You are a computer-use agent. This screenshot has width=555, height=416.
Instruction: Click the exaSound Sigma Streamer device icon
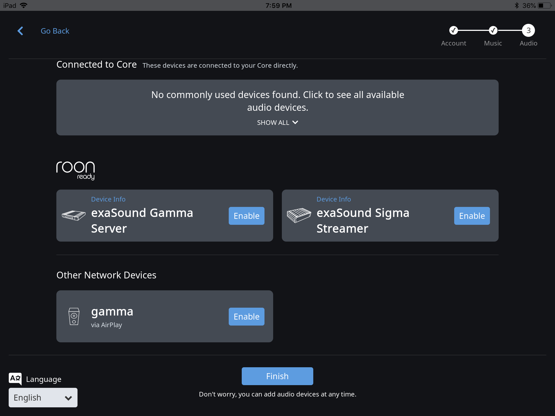tap(299, 216)
